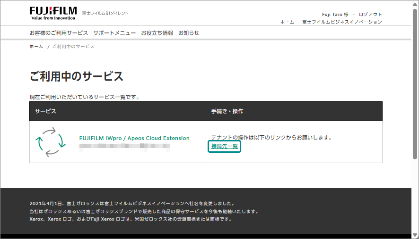Viewport: 419px width, 239px height.
Task: Open the お知らせ menu
Action: [189, 33]
